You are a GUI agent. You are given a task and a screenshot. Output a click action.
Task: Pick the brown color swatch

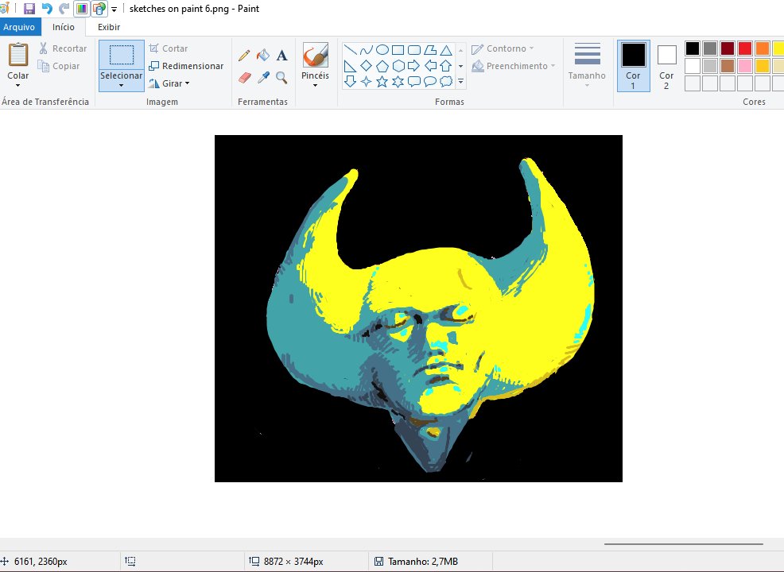coord(728,66)
